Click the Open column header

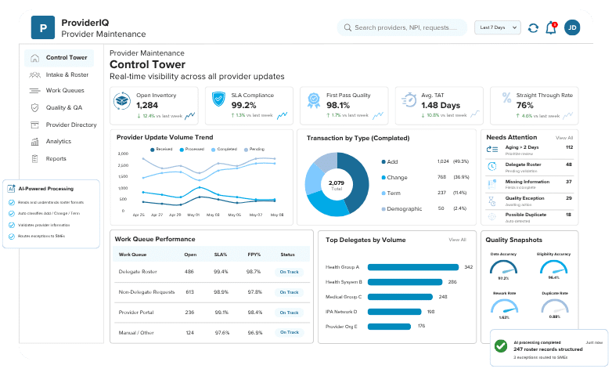(190, 255)
